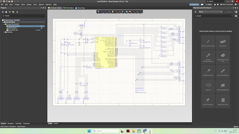Click the place sheet symbol icon in active bar
Viewport: 239px width, 134px height.
pos(127,12)
